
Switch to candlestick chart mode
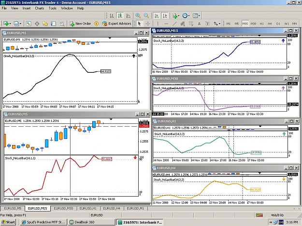pos(120,15)
